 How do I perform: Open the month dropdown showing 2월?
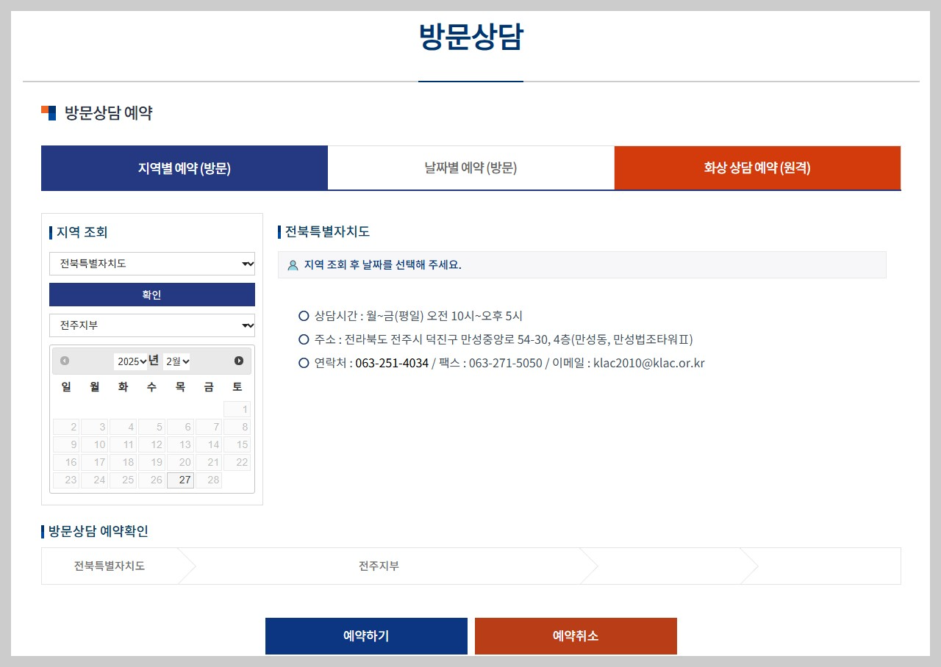click(x=176, y=361)
